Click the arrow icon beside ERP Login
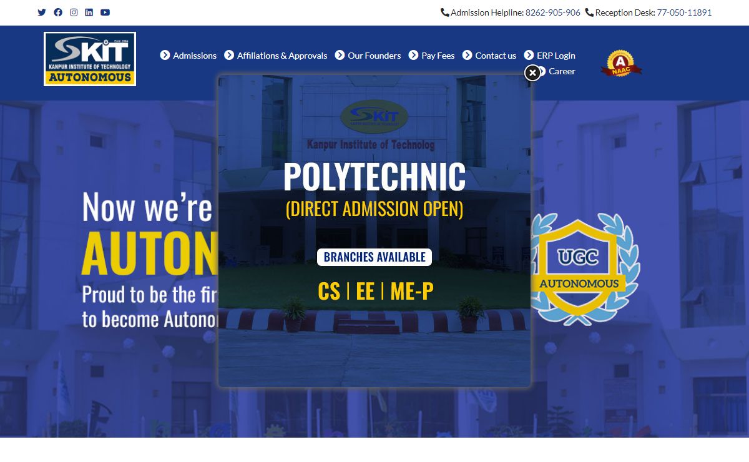Screen dimensions: 749x462 (529, 55)
